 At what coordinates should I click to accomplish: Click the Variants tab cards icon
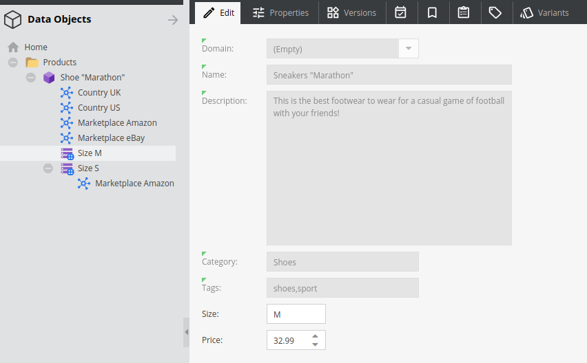[x=527, y=13]
